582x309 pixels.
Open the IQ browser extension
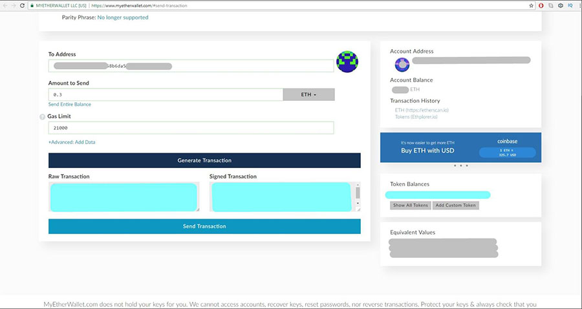click(x=570, y=6)
